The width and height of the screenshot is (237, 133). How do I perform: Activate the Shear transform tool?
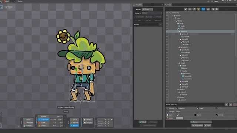coord(43,126)
